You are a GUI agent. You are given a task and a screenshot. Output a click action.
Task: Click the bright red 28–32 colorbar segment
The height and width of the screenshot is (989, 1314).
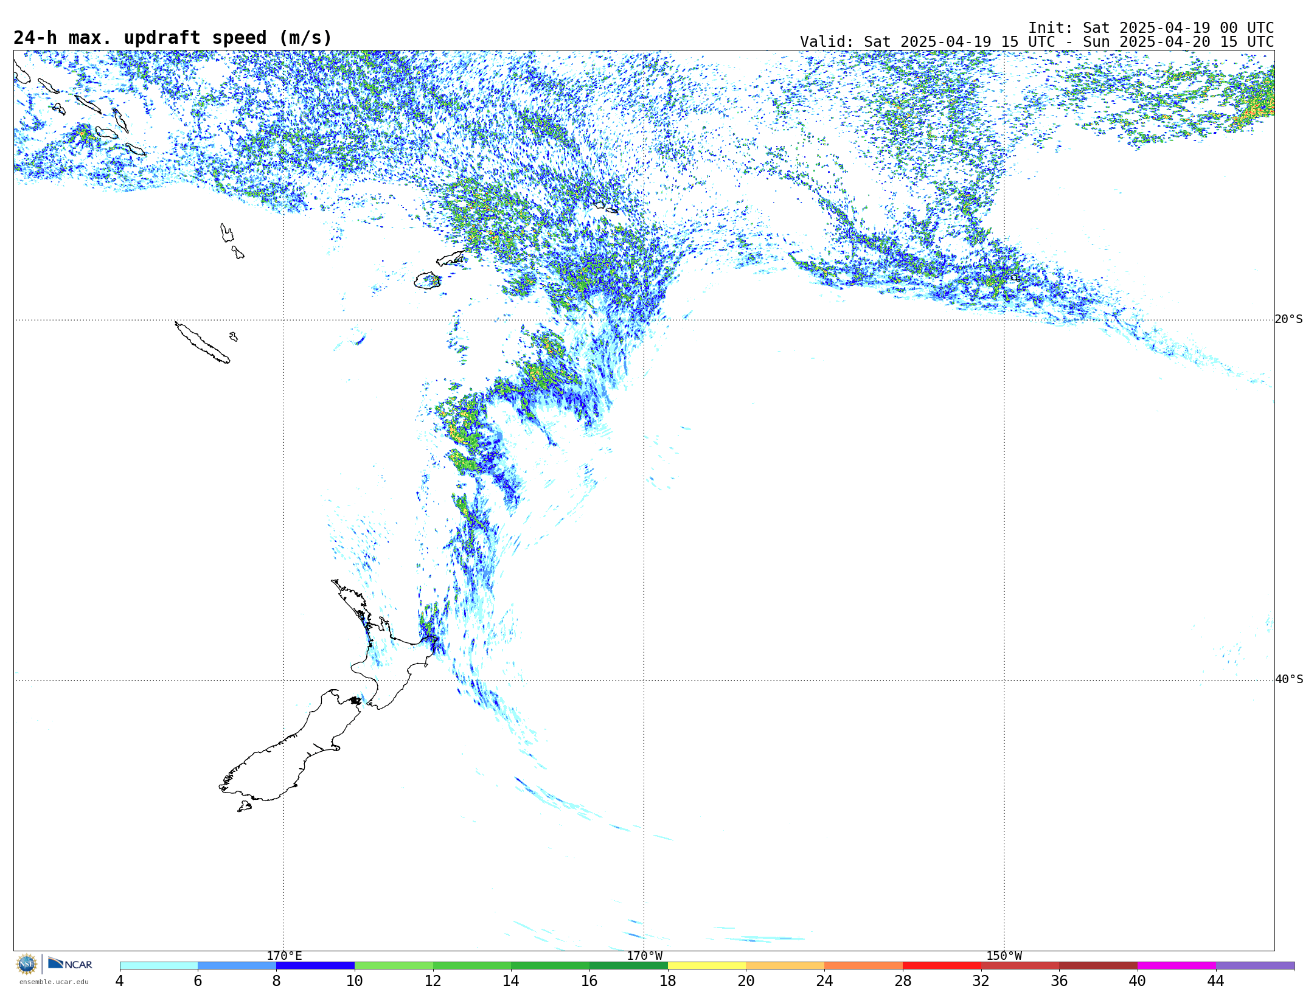942,966
